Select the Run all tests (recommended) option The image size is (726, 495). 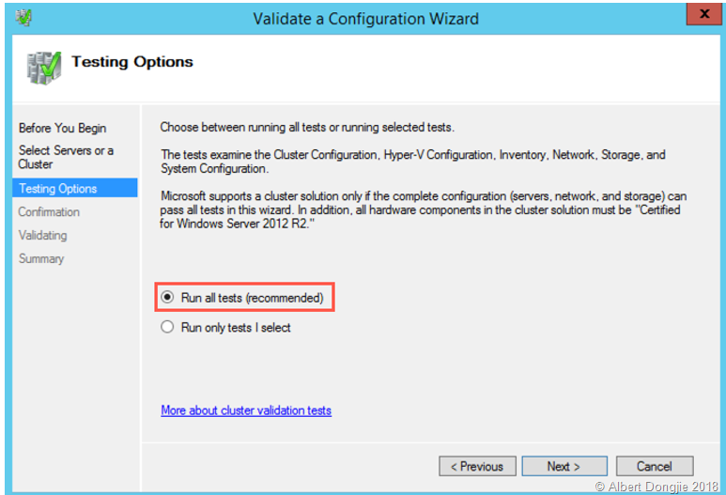(168, 298)
